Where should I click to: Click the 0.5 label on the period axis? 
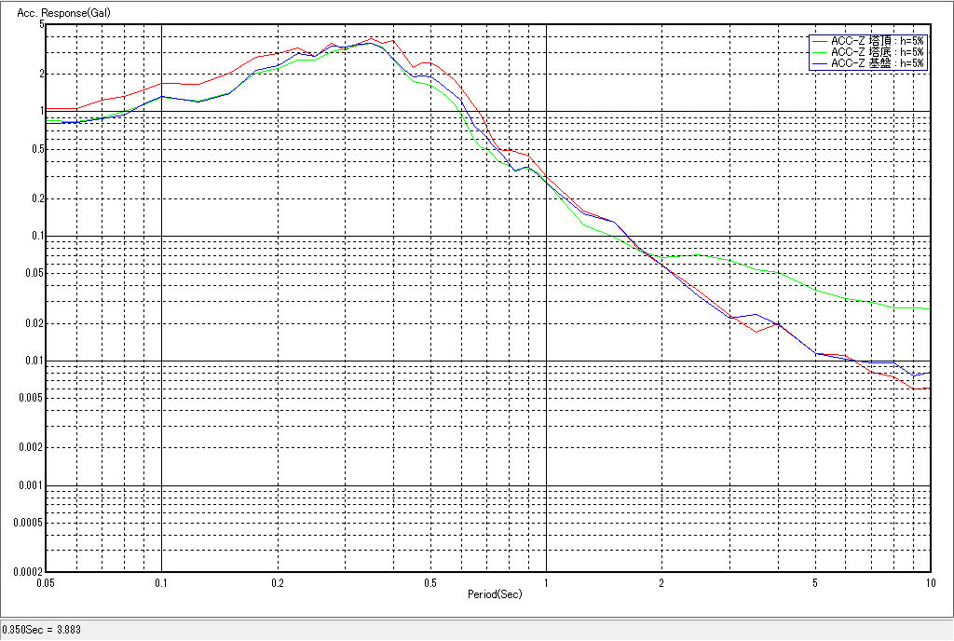coord(429,582)
